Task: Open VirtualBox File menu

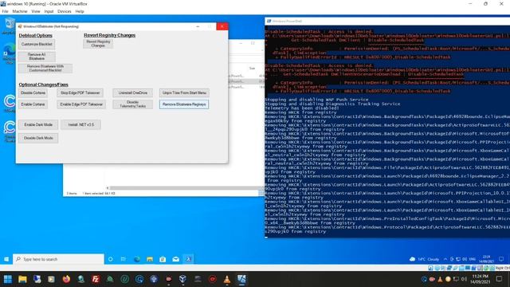Action: coord(5,11)
